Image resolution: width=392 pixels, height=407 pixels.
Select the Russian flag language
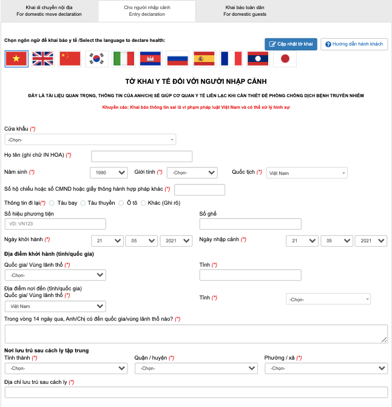[x=177, y=59]
